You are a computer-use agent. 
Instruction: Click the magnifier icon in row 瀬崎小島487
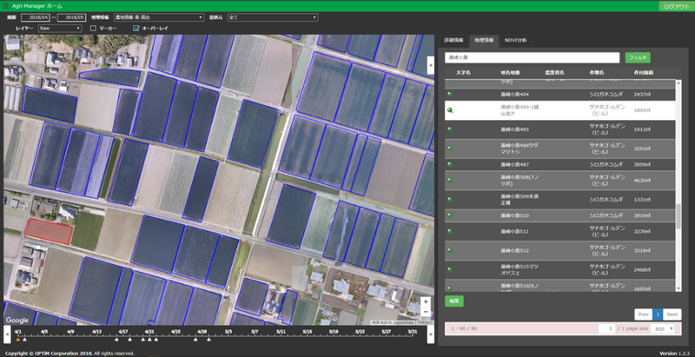click(449, 162)
